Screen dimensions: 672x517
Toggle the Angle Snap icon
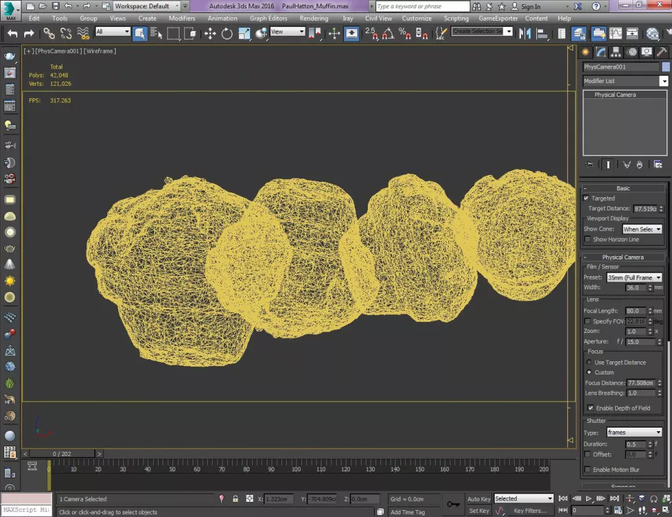388,33
